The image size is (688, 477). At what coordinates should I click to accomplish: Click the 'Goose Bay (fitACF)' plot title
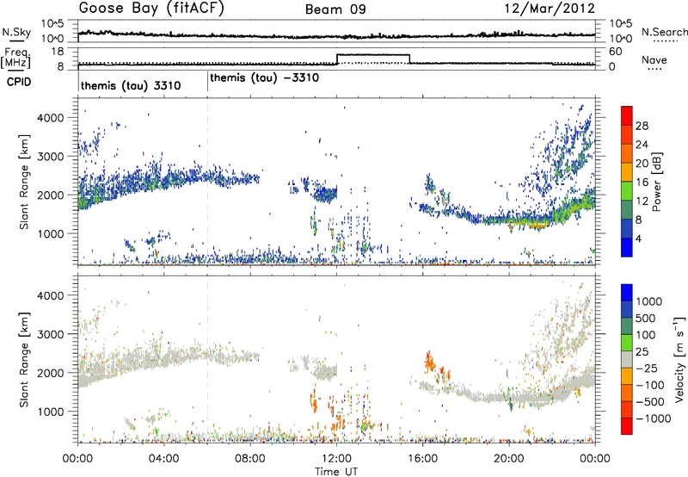(151, 9)
